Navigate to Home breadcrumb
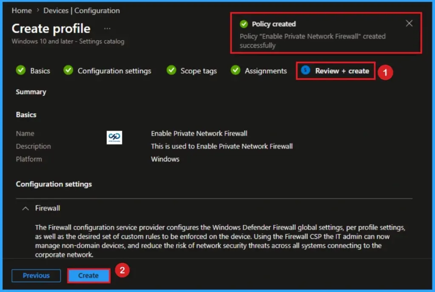The height and width of the screenshot is (292, 435). tap(22, 11)
